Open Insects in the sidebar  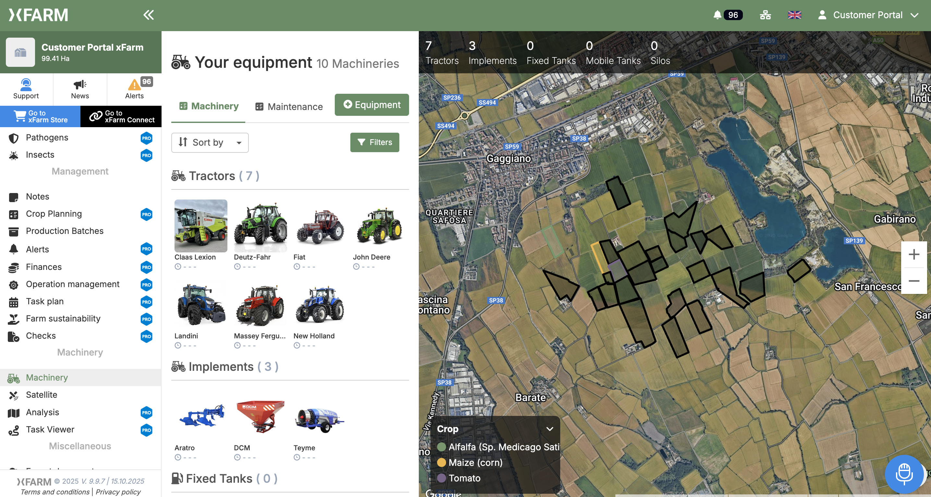(80, 155)
